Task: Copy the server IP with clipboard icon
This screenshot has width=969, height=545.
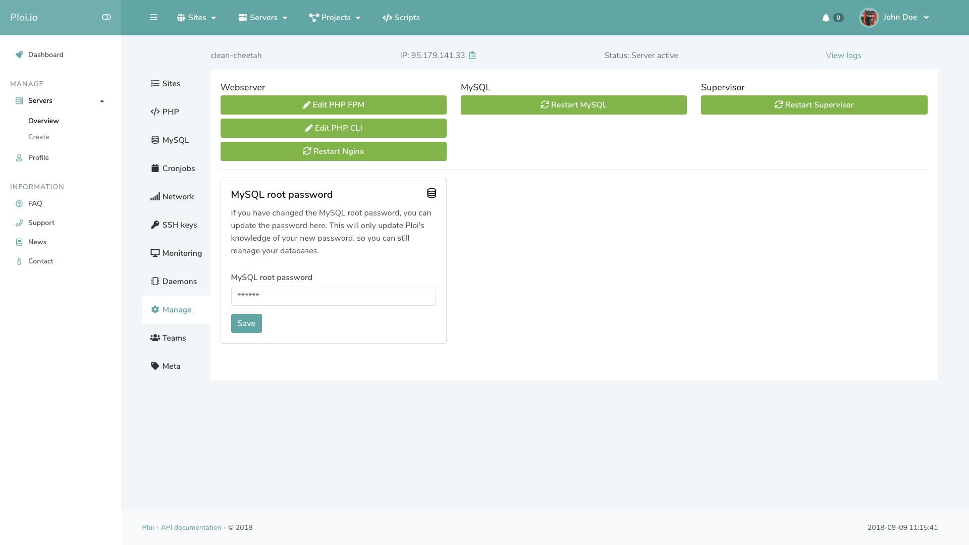Action: (472, 56)
